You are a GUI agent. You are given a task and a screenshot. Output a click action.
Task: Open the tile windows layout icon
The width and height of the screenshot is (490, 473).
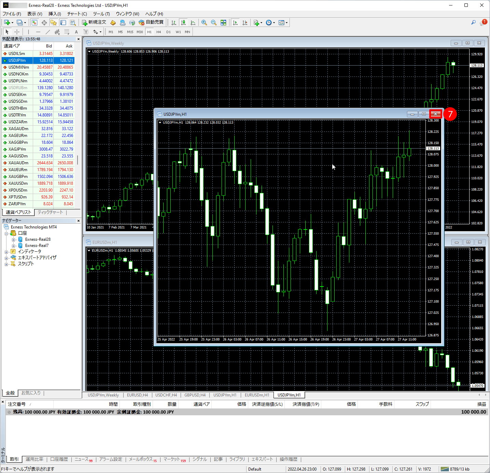click(x=223, y=23)
